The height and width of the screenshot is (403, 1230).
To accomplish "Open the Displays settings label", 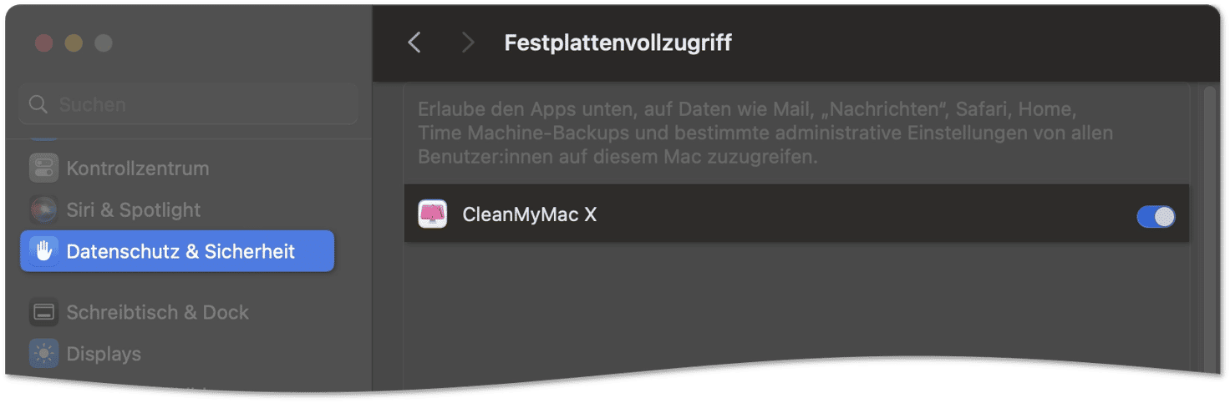I will [104, 354].
